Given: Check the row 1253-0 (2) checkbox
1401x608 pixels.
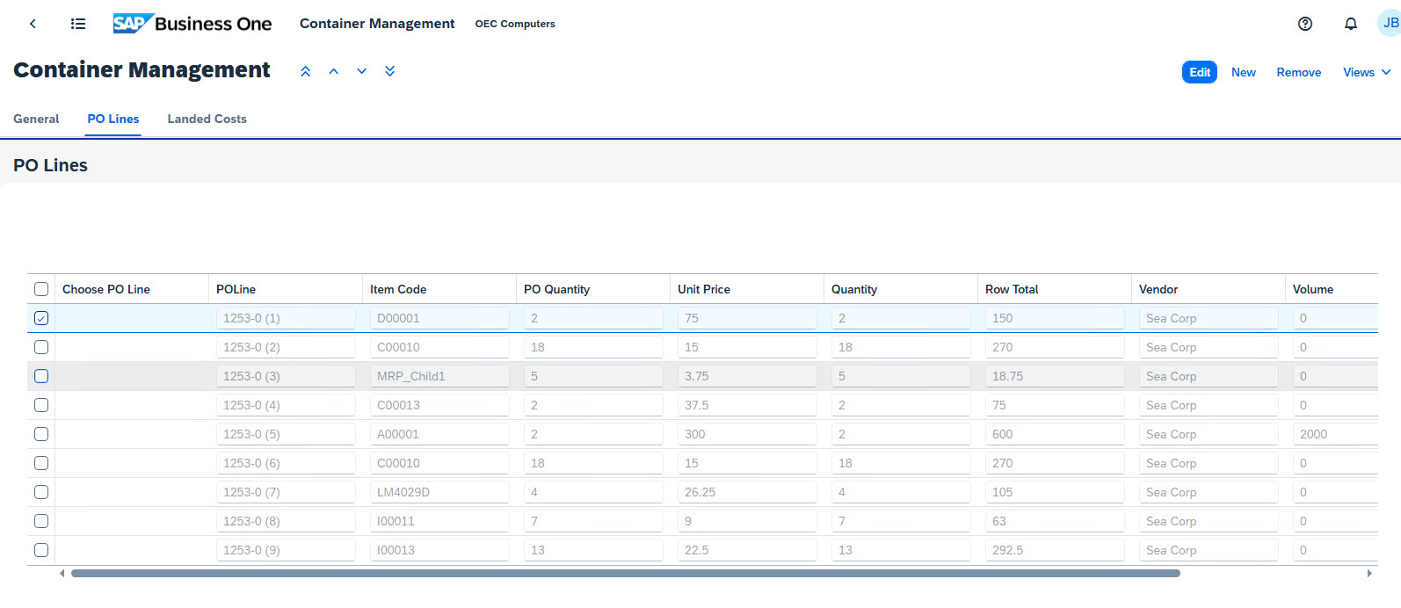Looking at the screenshot, I should pos(41,347).
